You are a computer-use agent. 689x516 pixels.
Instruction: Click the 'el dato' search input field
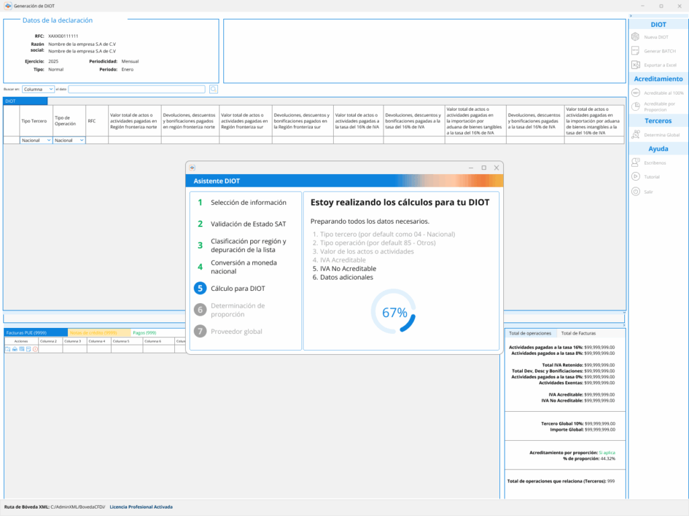coord(137,89)
